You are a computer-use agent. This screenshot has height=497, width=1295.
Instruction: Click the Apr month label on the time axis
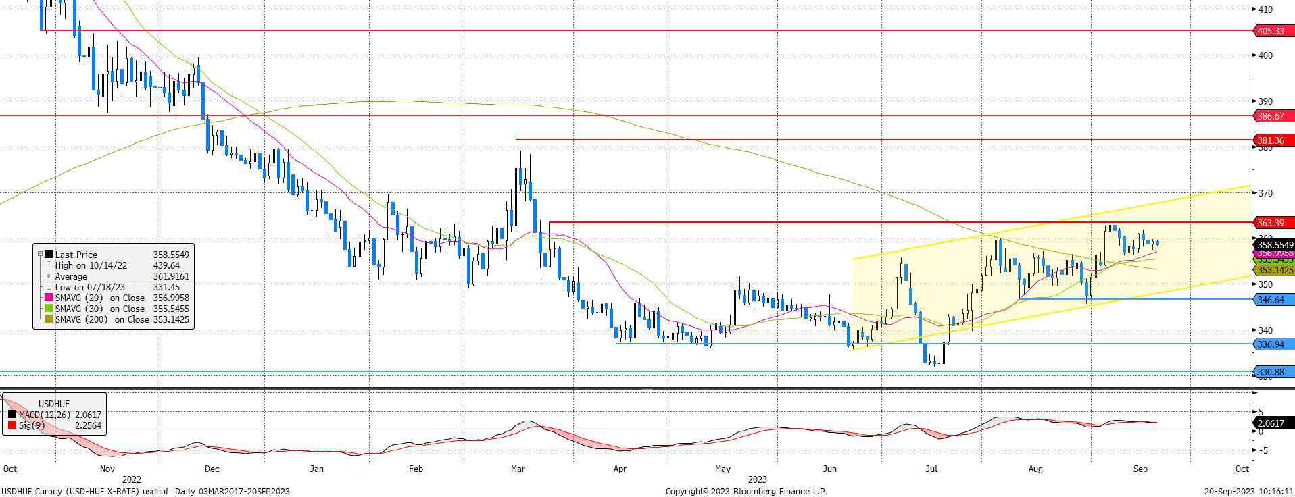pos(620,469)
